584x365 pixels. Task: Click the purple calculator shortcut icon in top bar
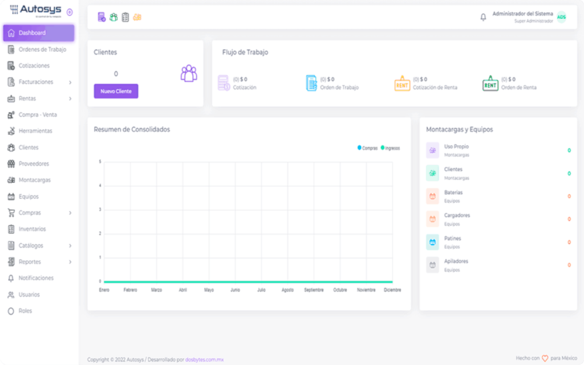point(102,17)
